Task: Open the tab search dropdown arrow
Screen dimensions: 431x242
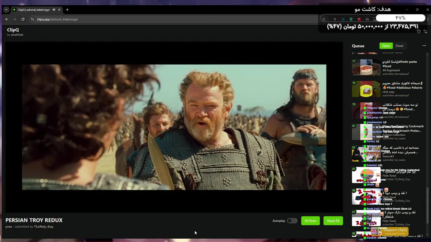Action: tap(6, 10)
